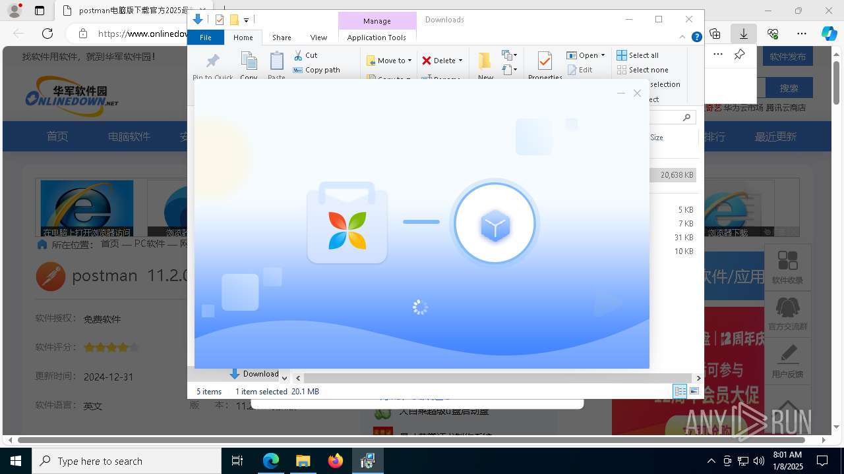This screenshot has height=474, width=844.
Task: Click the 腾讯云商店 link
Action: coord(786,107)
